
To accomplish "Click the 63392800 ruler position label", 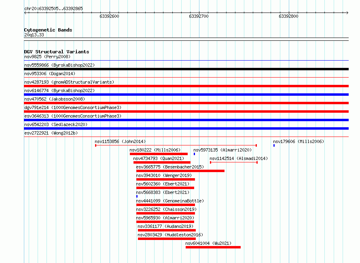I will tap(288, 16).
